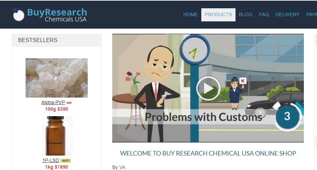Click the 1kg $1890 price text
This screenshot has height=170, width=317.
point(57,167)
